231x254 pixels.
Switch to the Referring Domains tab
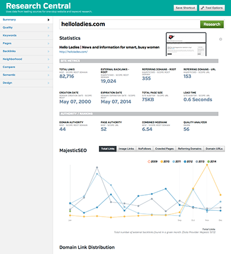[x=190, y=149]
